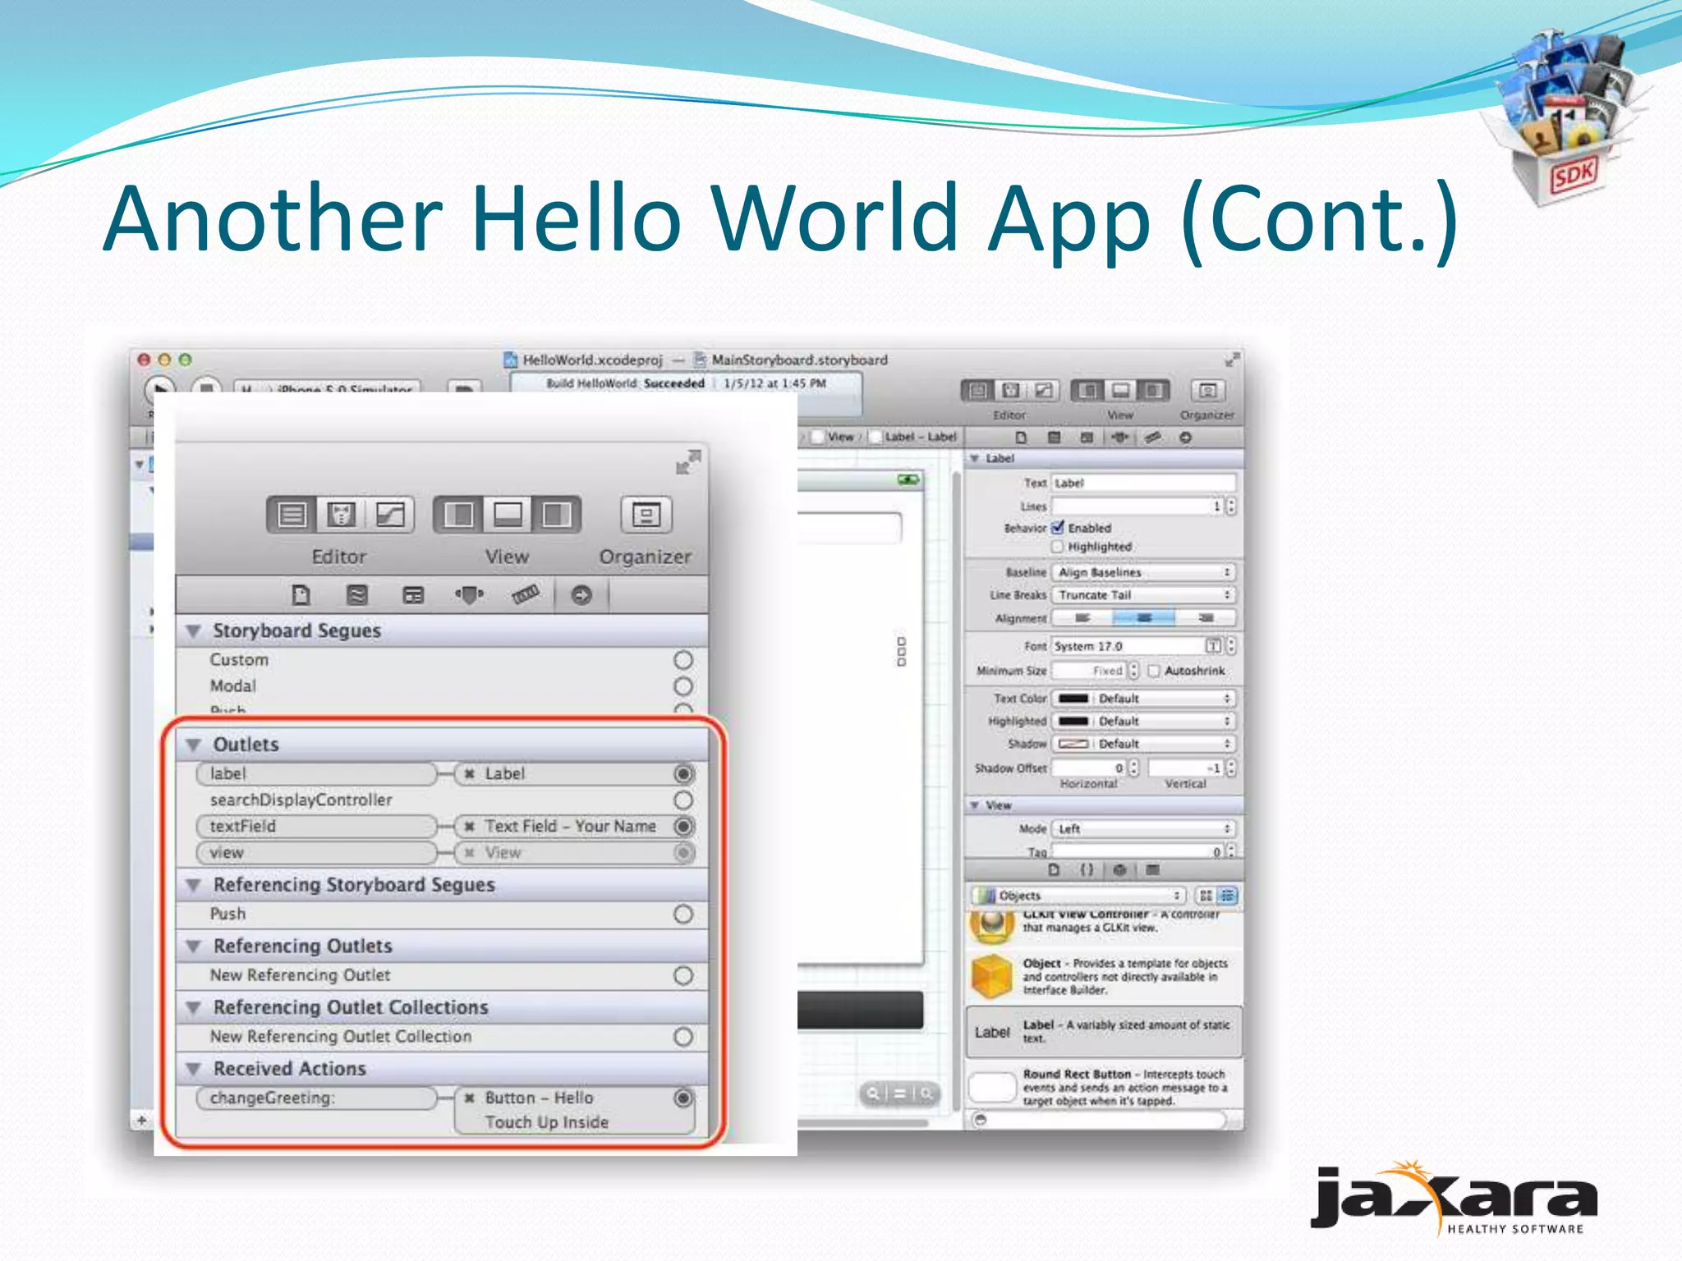Image resolution: width=1682 pixels, height=1261 pixels.
Task: Toggle the Navigator pane icon in the magnified View group
Action: point(458,515)
